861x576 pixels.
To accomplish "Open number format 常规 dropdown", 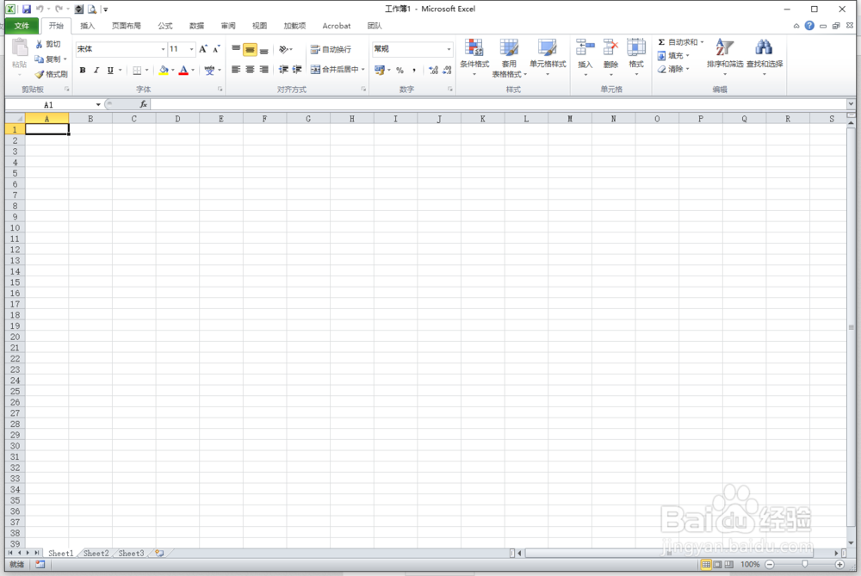I will [x=449, y=49].
